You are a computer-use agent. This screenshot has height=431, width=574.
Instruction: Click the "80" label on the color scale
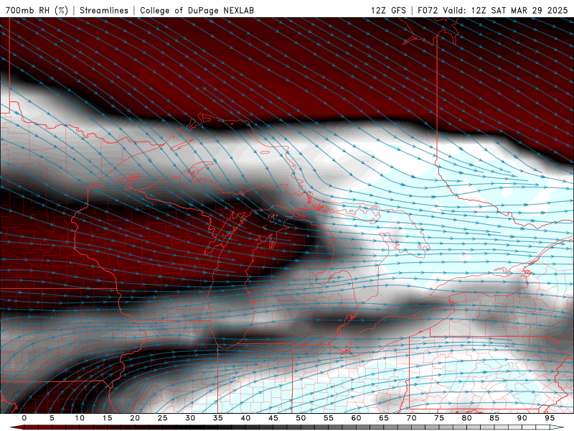tap(466, 418)
